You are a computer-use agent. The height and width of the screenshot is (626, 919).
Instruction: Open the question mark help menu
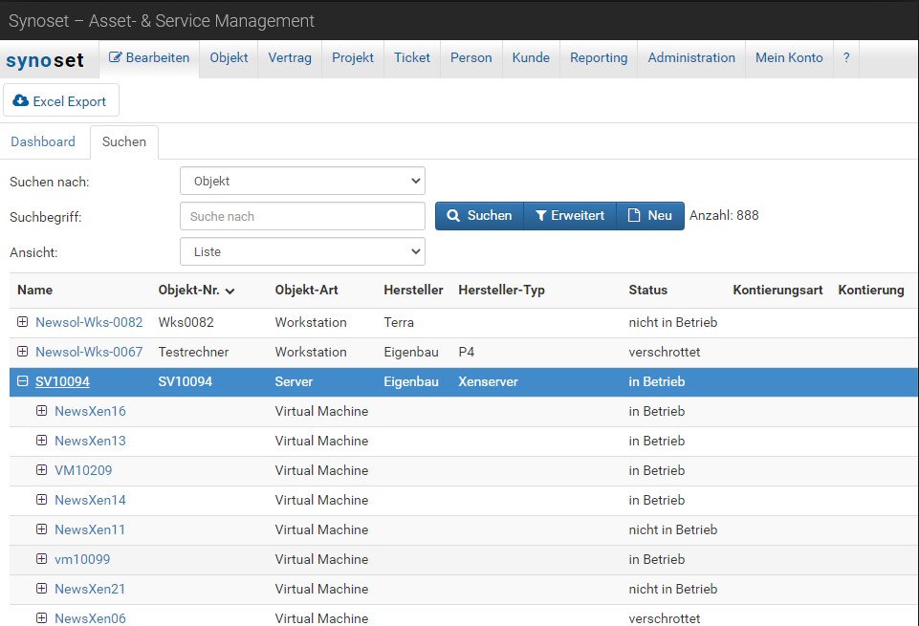coord(845,58)
